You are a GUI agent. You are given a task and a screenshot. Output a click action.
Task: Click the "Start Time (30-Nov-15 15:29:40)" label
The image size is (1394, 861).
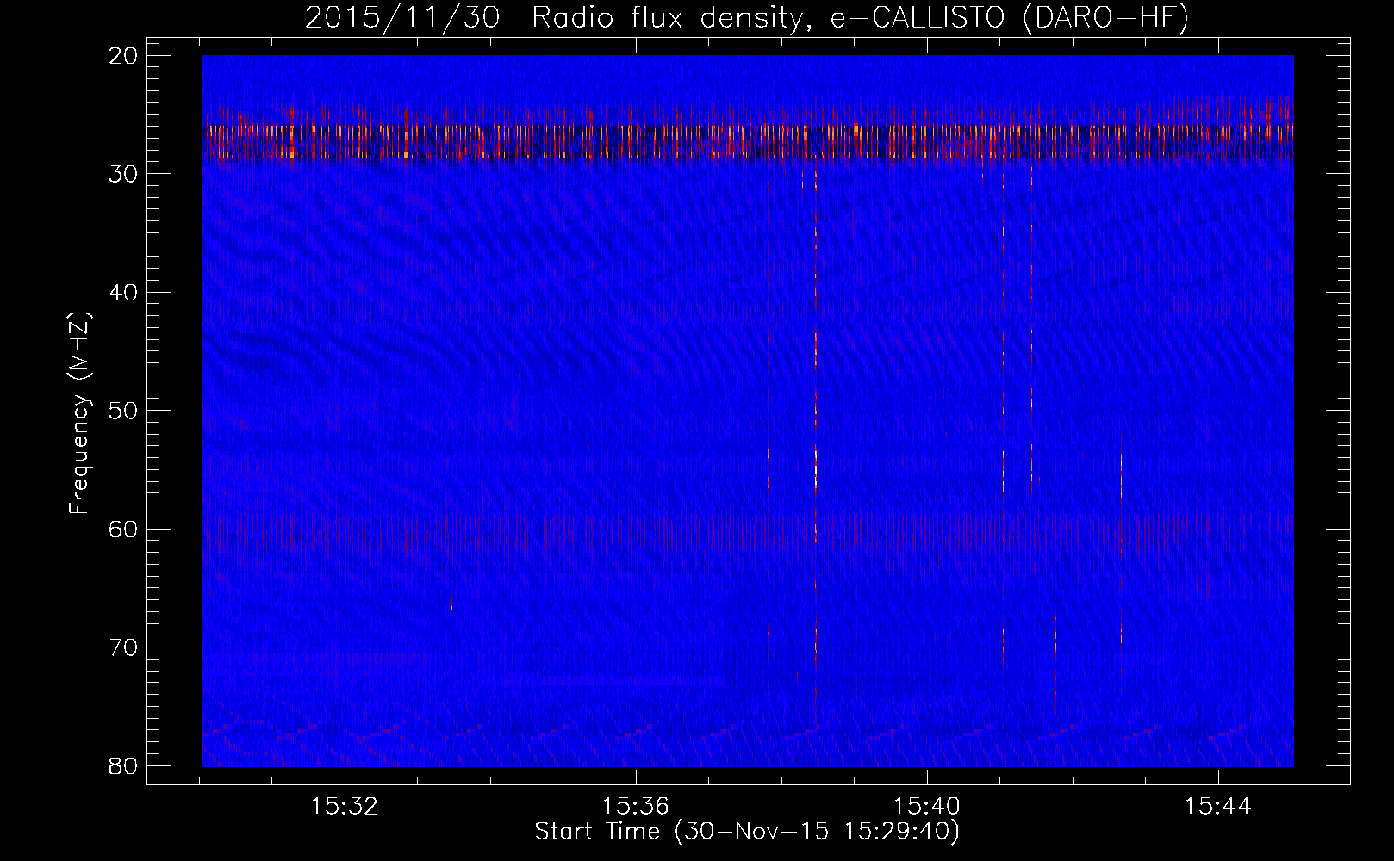pyautogui.click(x=747, y=833)
